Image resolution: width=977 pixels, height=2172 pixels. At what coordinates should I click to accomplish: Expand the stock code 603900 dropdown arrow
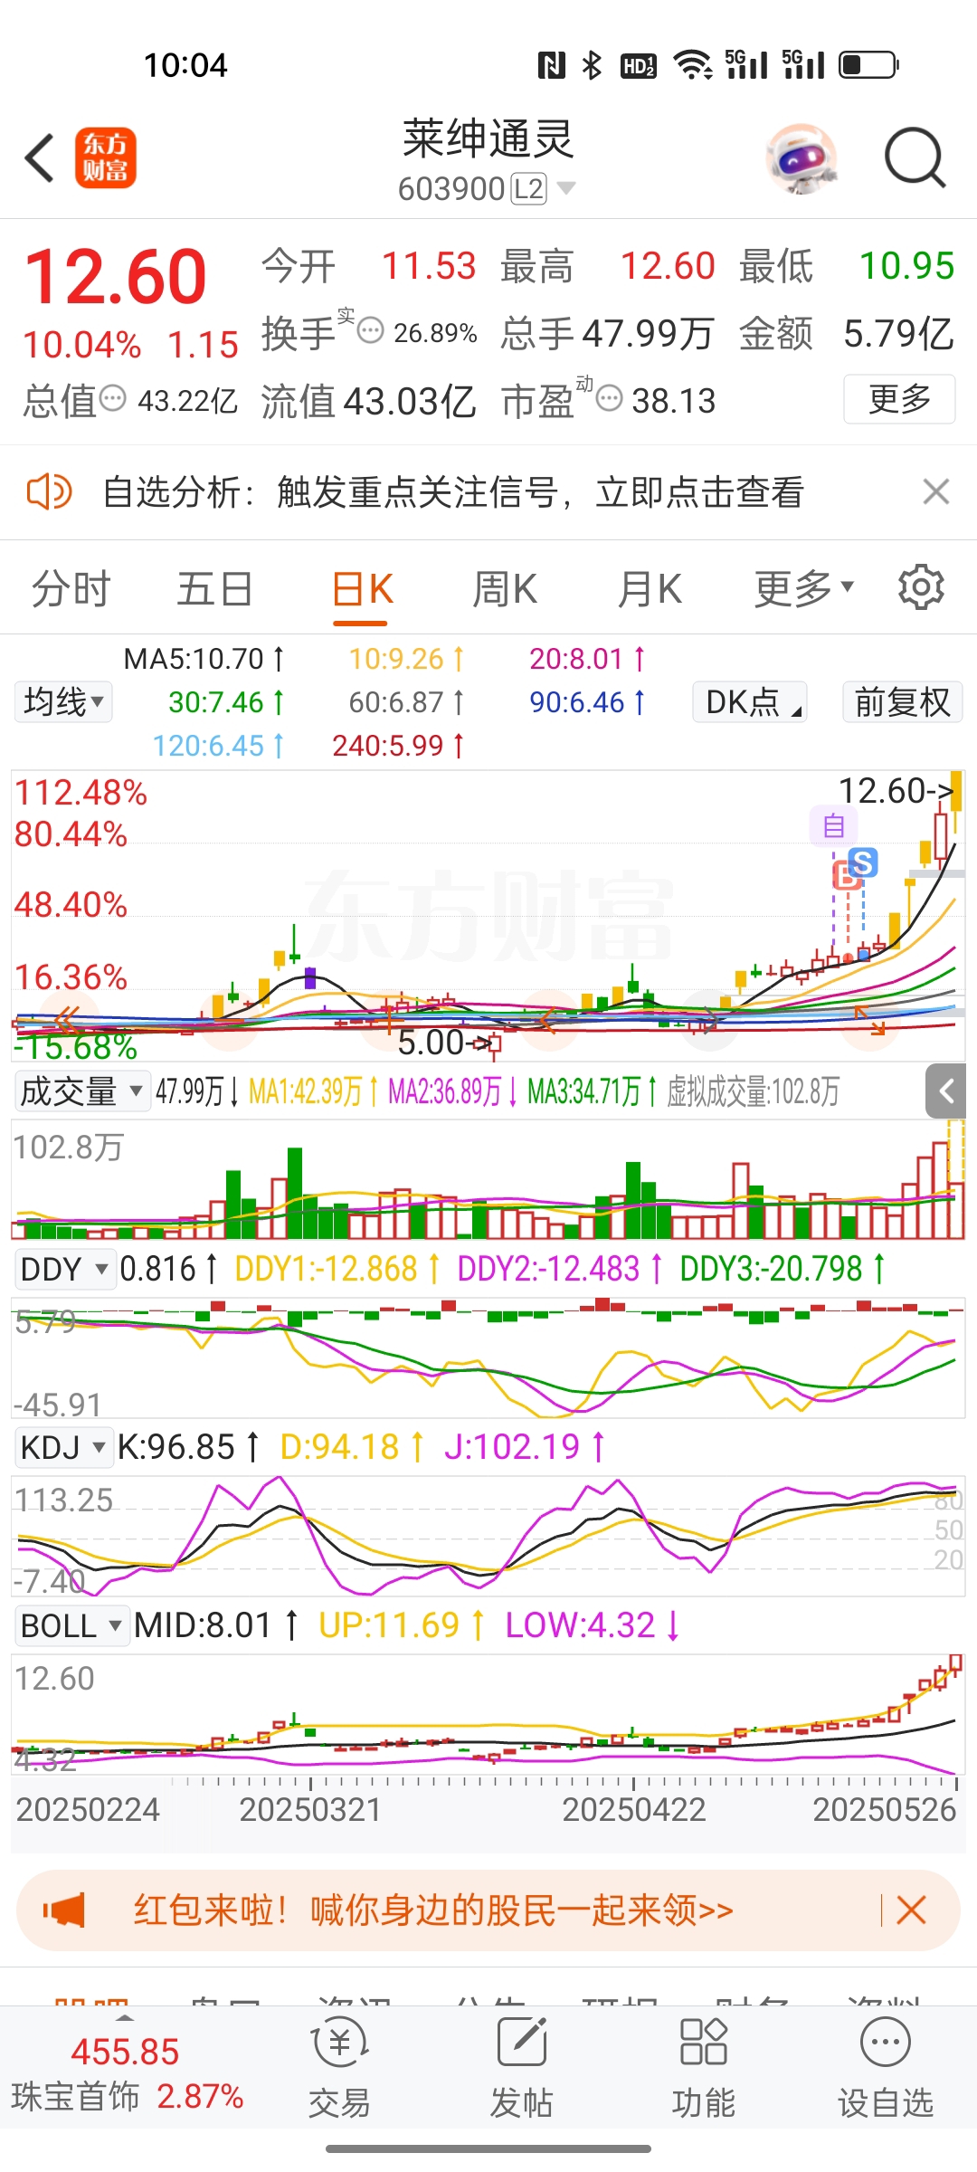click(x=566, y=188)
